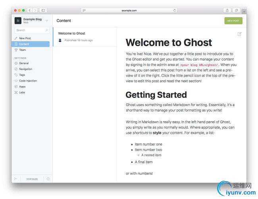Click the <your blog URL>/ghost/ code text
Viewport: 258px width, 199px height.
click(x=199, y=65)
